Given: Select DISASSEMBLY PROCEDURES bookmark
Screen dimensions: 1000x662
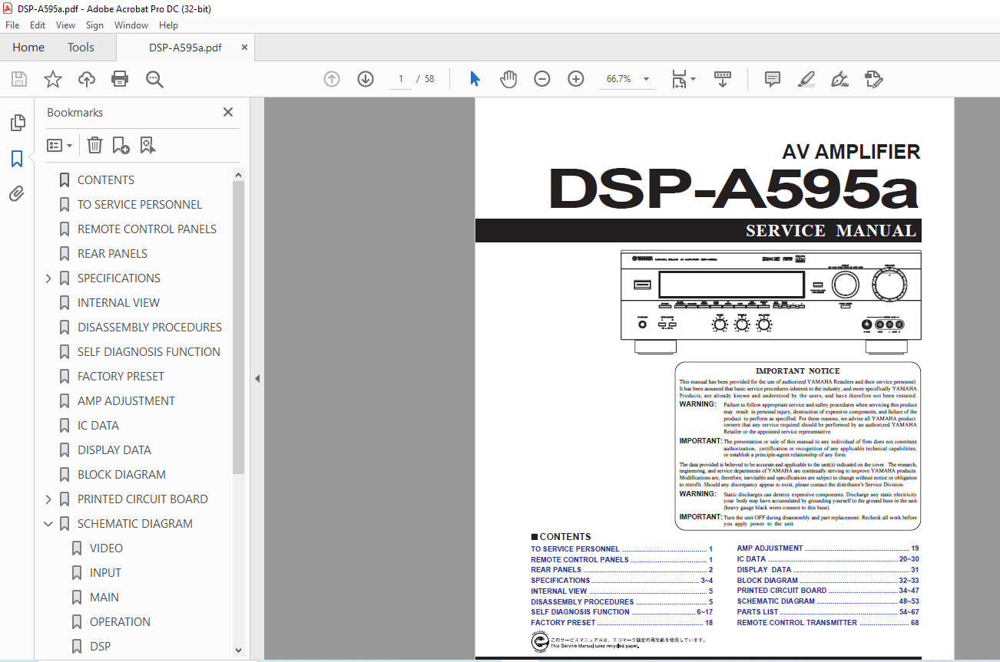Looking at the screenshot, I should (150, 328).
